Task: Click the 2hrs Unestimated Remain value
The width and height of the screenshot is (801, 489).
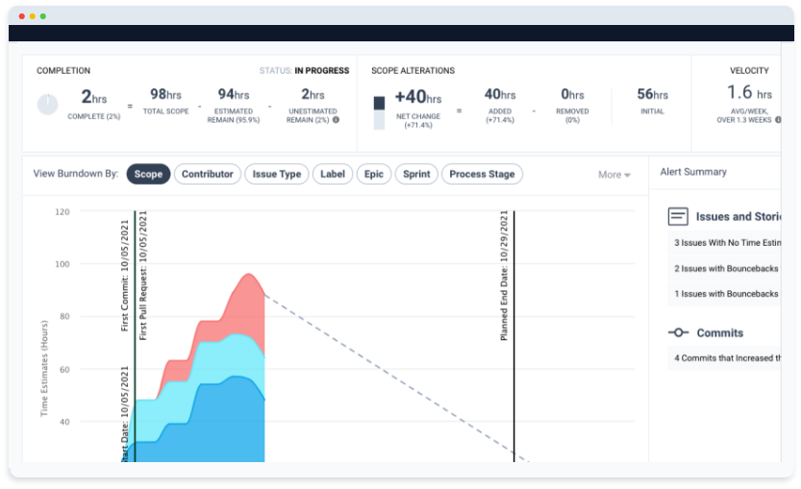Action: pyautogui.click(x=313, y=94)
